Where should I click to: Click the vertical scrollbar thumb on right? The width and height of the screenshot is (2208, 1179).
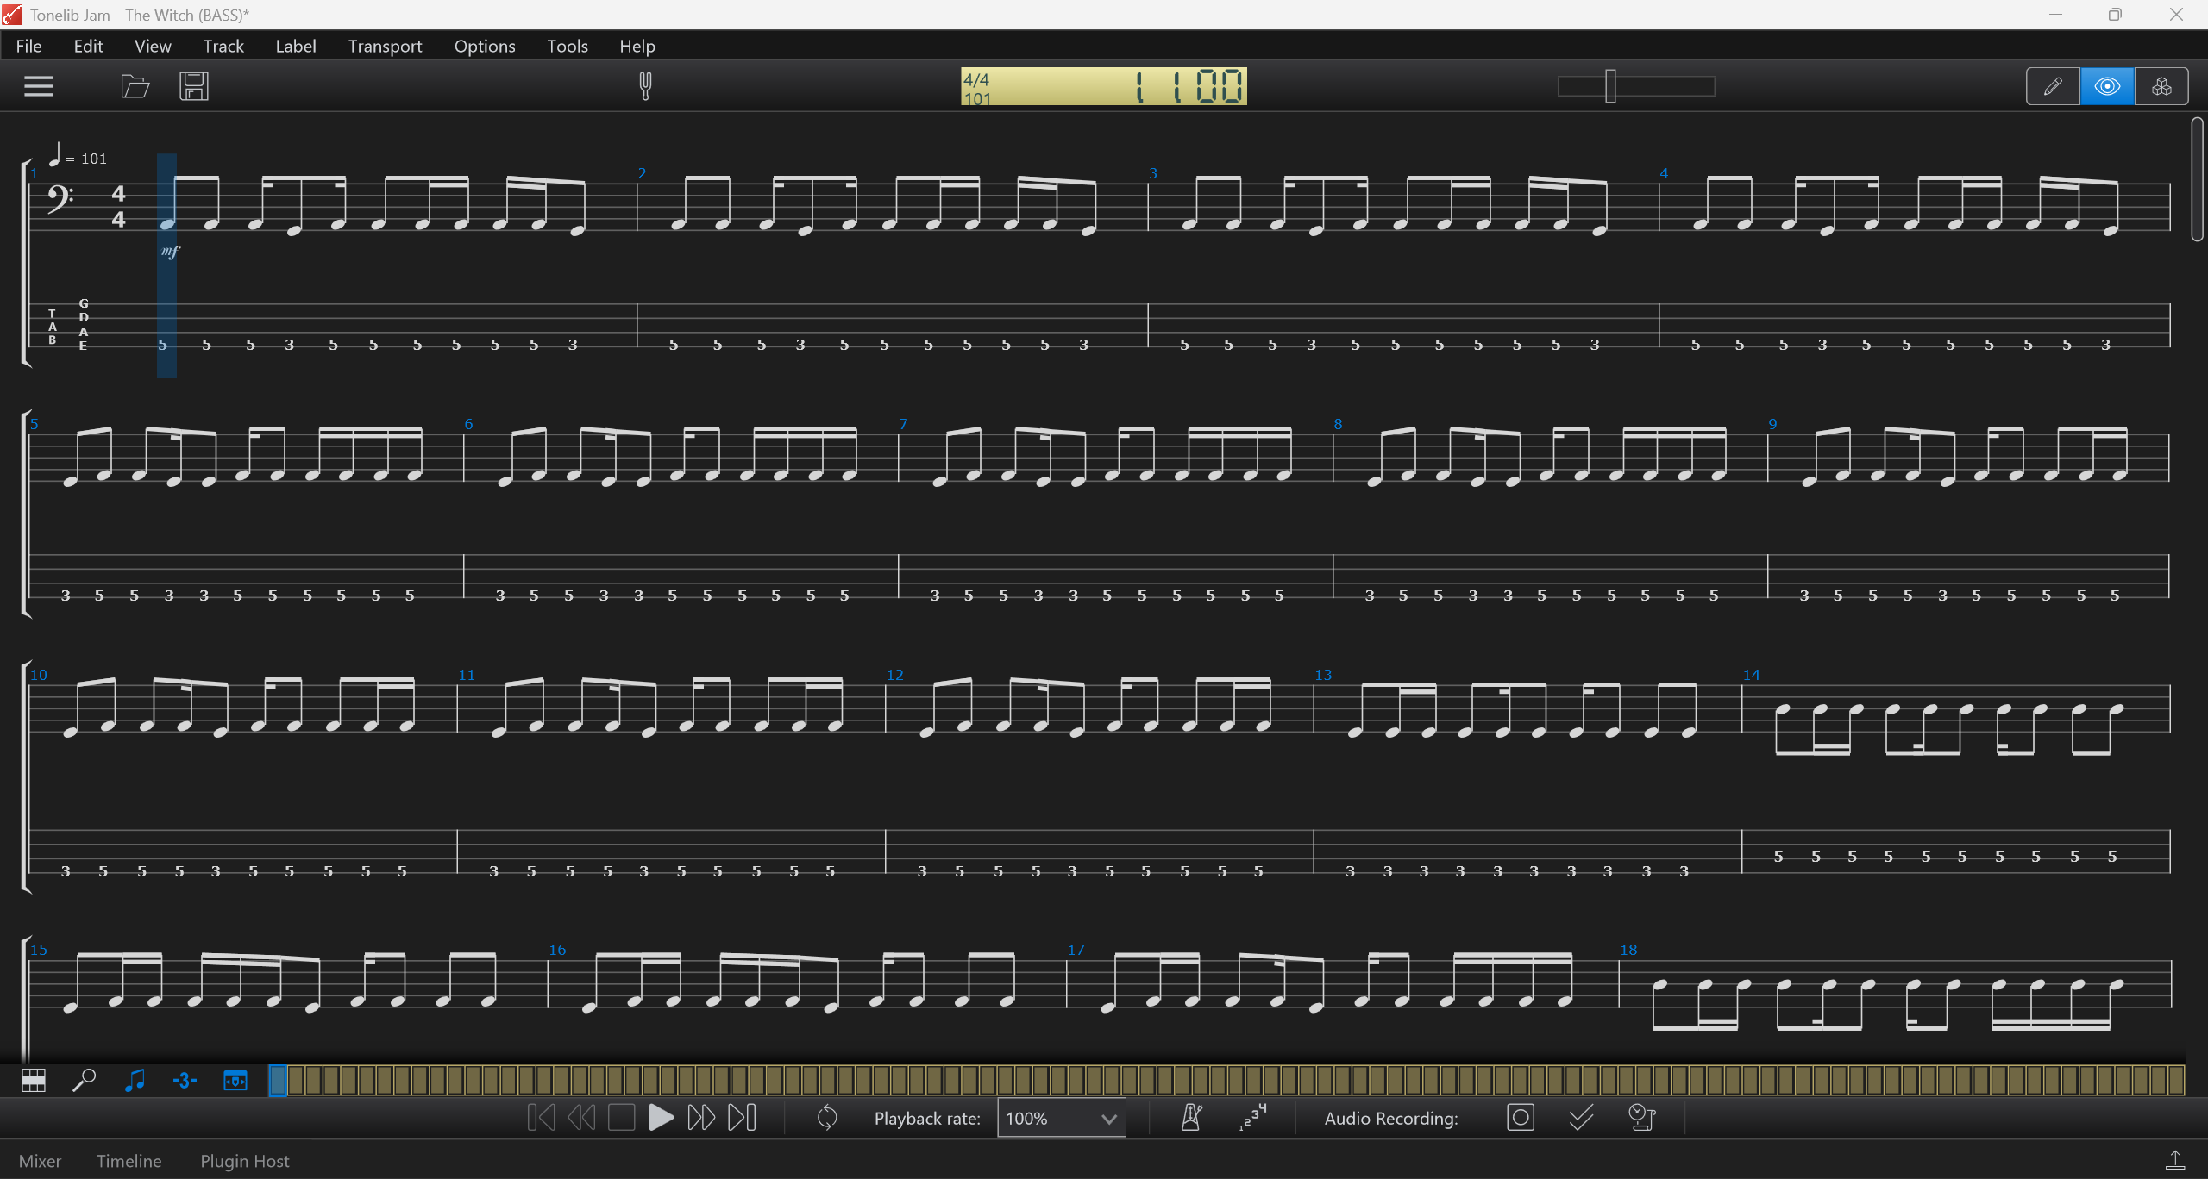click(x=2197, y=179)
